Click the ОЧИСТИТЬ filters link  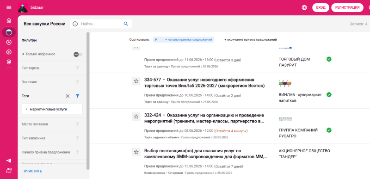[x=33, y=171]
